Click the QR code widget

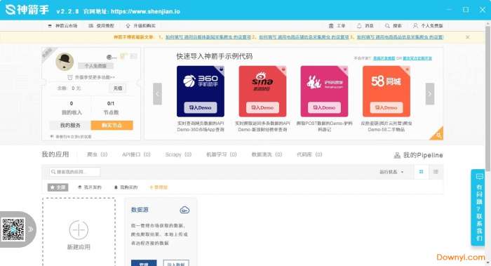[13, 230]
